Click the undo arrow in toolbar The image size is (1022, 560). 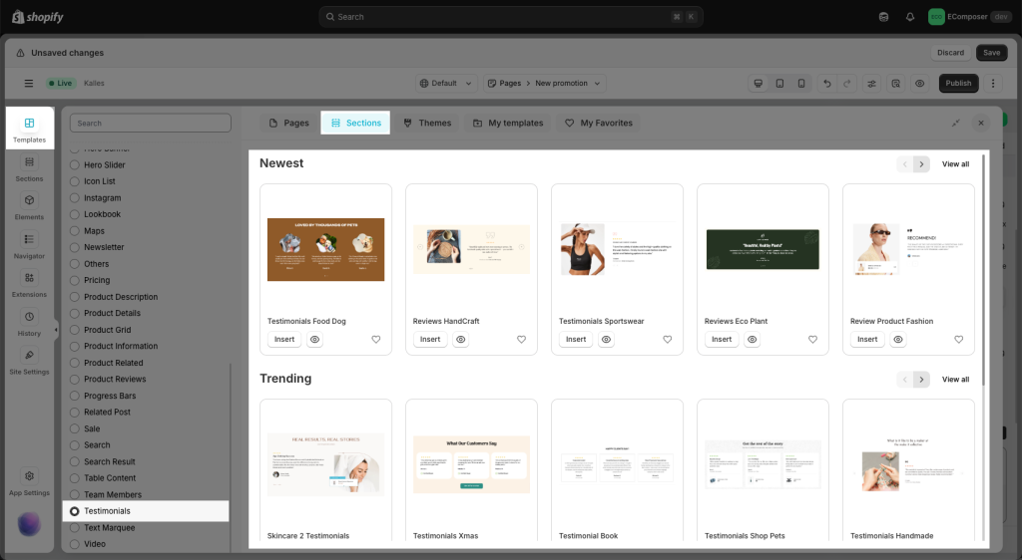[x=826, y=84]
